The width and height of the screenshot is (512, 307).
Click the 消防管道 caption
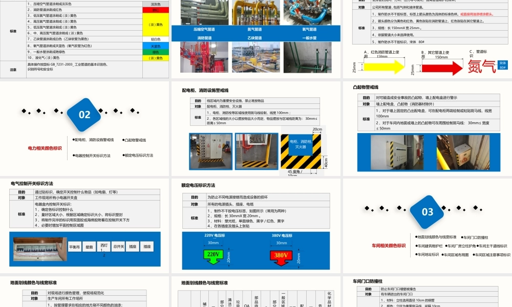coord(204,38)
